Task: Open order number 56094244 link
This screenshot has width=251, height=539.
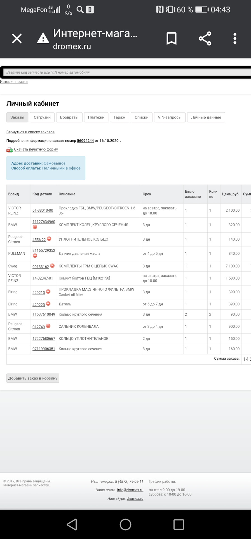Action: pyautogui.click(x=85, y=141)
